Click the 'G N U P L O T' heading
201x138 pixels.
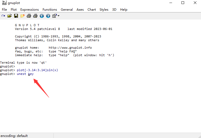pyautogui.click(x=27, y=25)
